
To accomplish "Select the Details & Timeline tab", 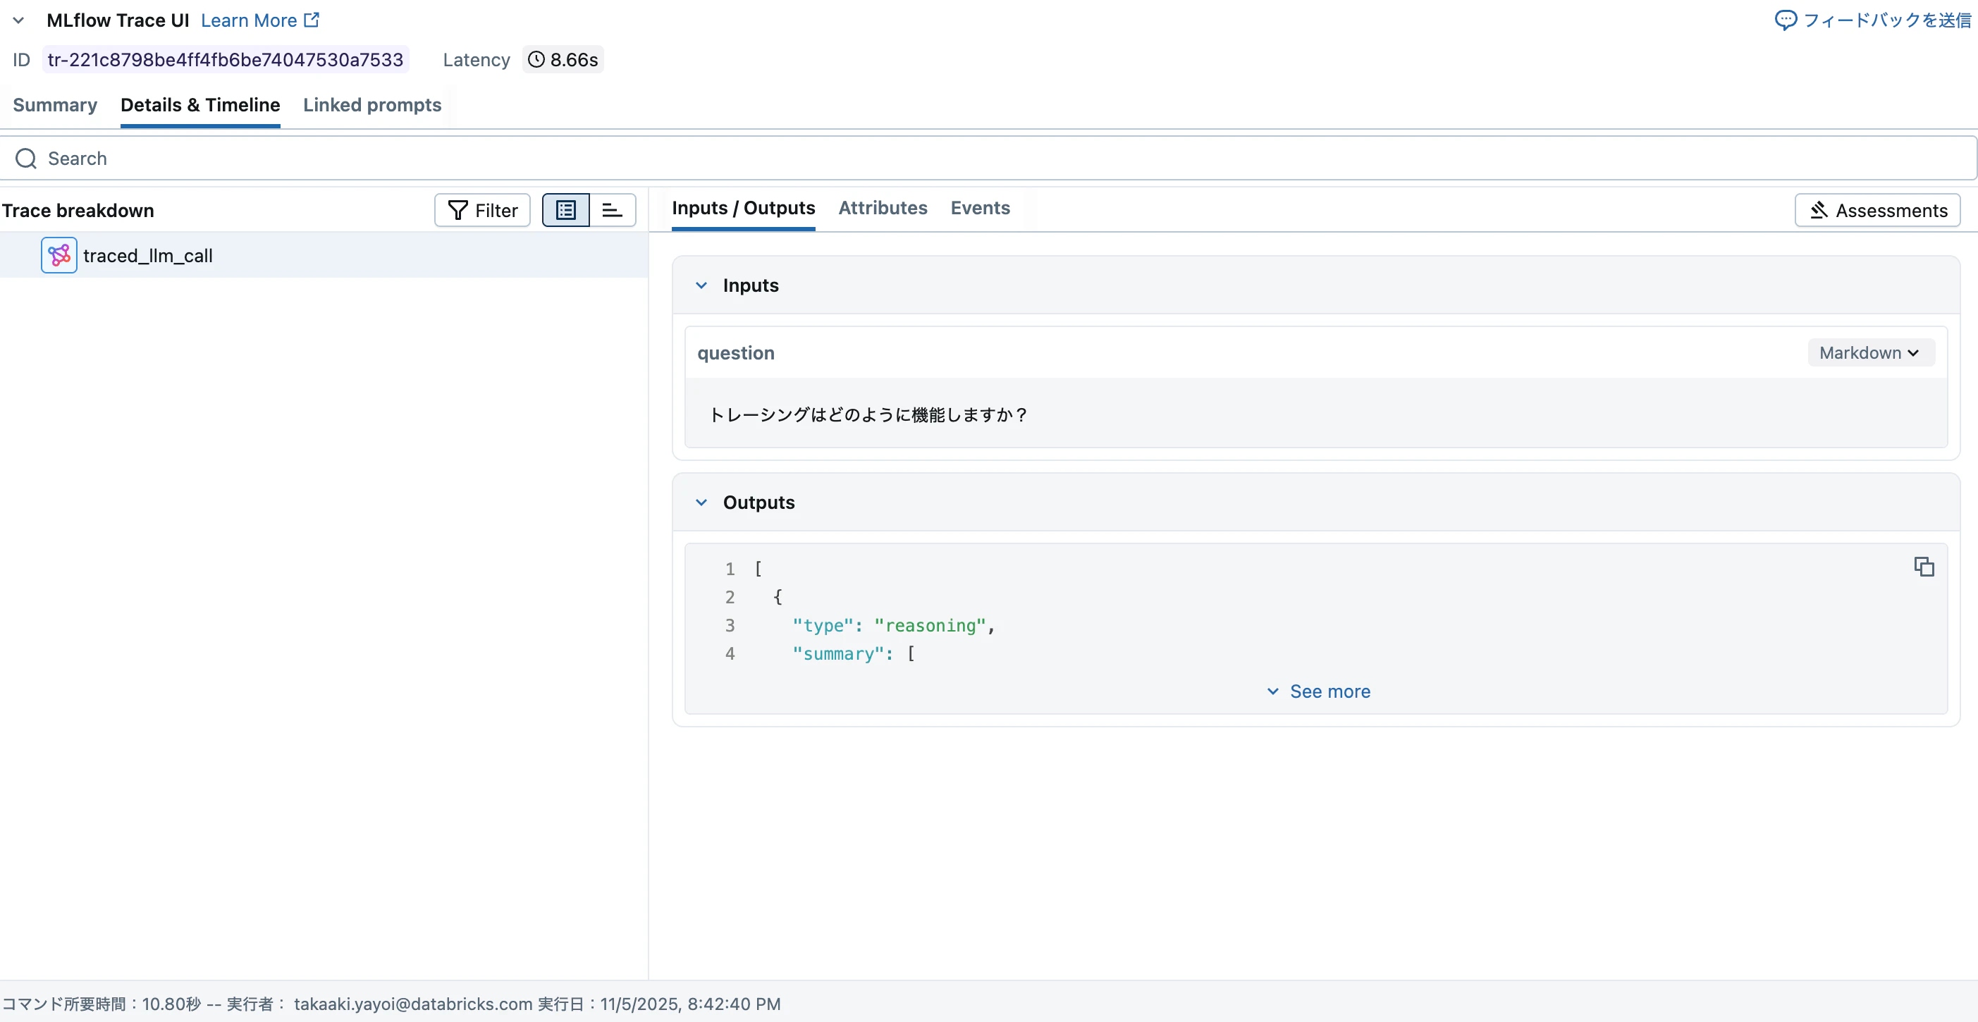I will click(x=200, y=104).
